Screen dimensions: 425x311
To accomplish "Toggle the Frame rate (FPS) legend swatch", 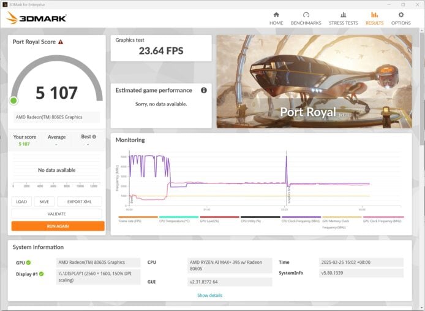I will 138,217.
